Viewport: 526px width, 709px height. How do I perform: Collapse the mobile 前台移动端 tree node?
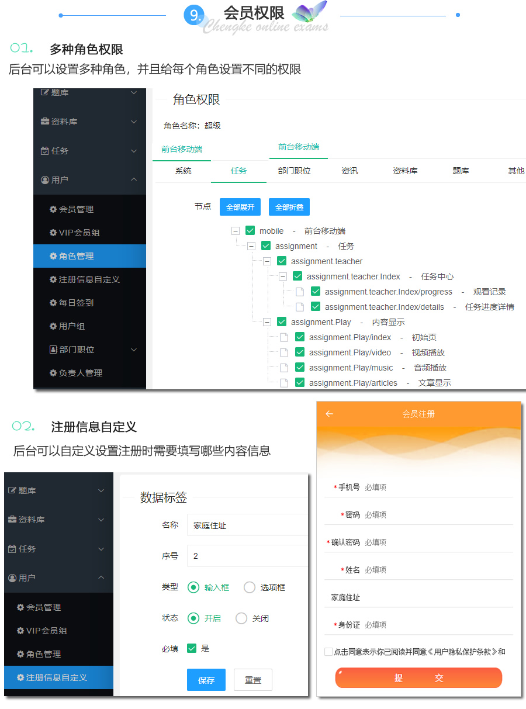pos(236,231)
